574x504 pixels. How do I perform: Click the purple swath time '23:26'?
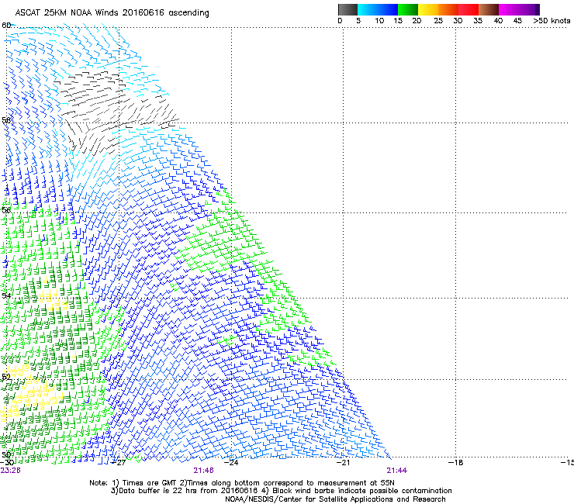pyautogui.click(x=10, y=471)
